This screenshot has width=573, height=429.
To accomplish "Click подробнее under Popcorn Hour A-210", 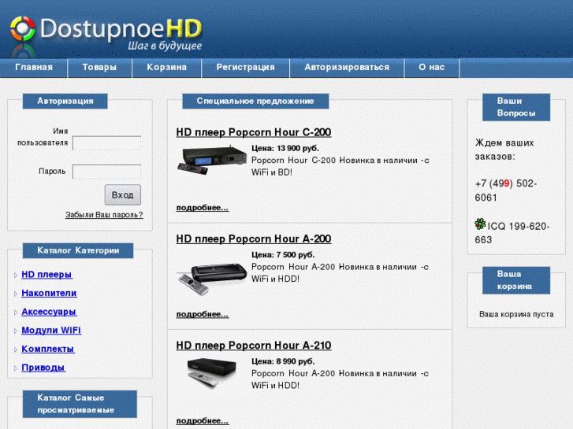I will coord(203,421).
